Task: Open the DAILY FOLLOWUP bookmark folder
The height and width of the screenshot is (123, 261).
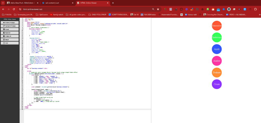Action: [97, 14]
